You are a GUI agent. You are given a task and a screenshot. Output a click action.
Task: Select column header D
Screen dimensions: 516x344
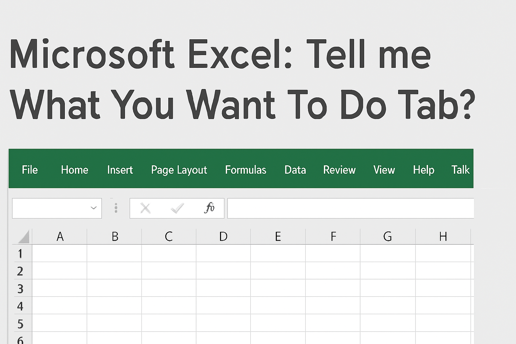(223, 236)
